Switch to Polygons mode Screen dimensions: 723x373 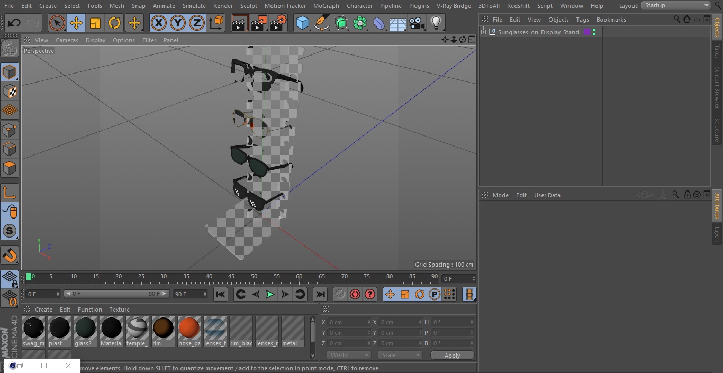(x=10, y=169)
